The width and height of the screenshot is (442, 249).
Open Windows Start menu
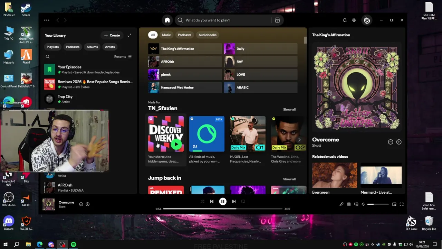(x=5, y=245)
